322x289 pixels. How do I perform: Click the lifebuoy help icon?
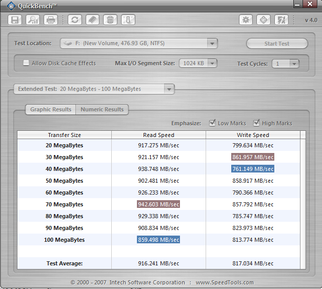point(263,20)
